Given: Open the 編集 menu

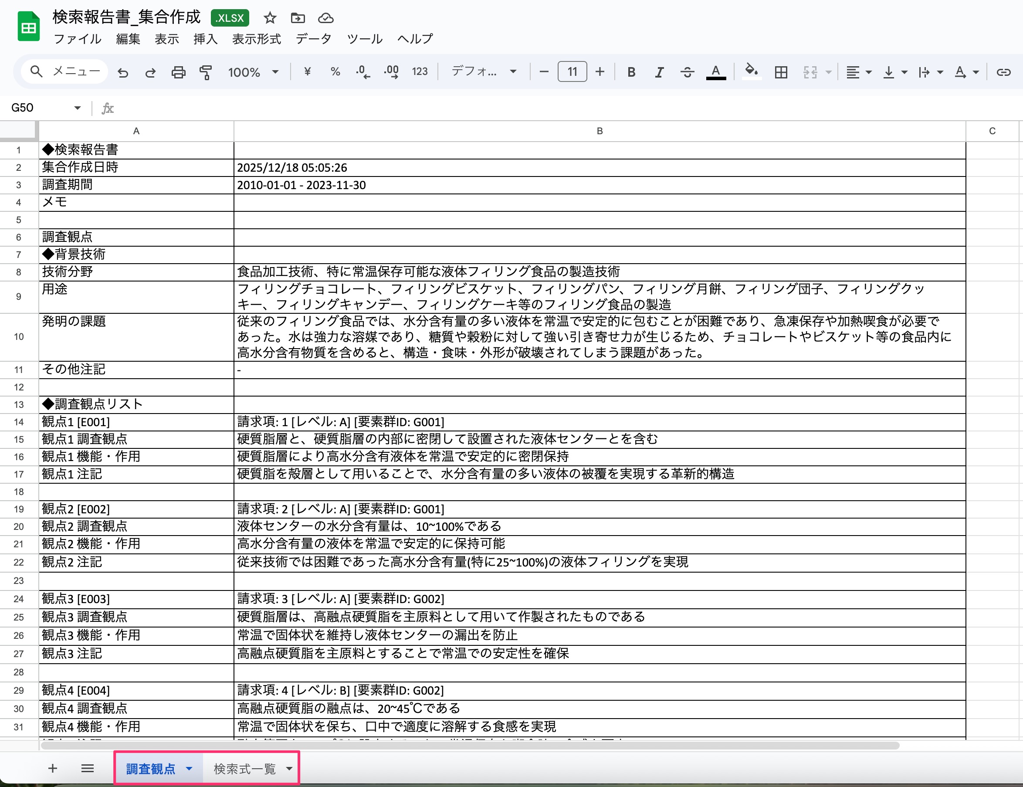Looking at the screenshot, I should (x=129, y=39).
